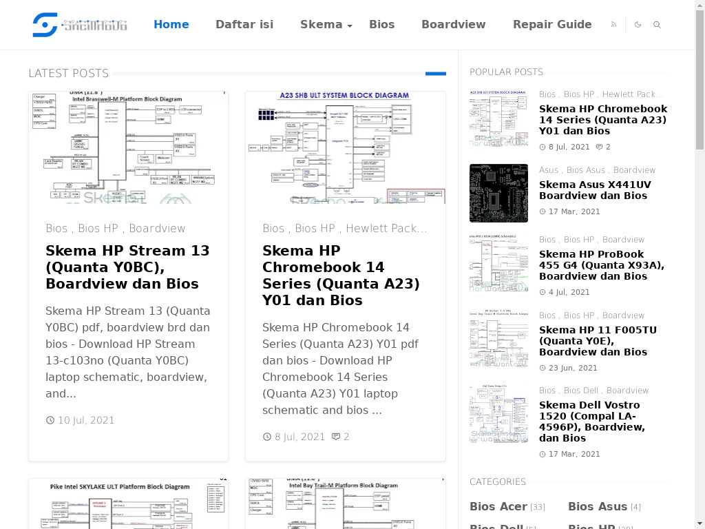Toggle dark mode moon icon
This screenshot has height=529, width=705.
[x=638, y=25]
